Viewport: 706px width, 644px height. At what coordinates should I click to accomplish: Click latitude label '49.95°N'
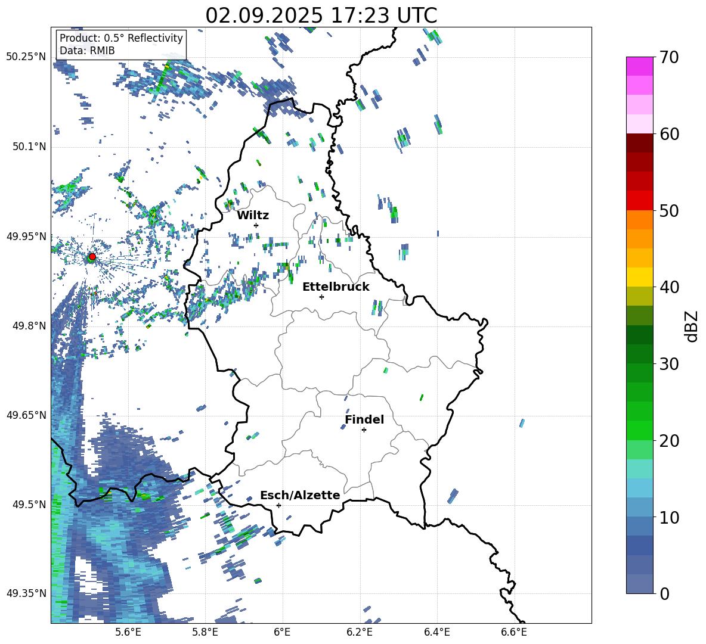pos(26,236)
